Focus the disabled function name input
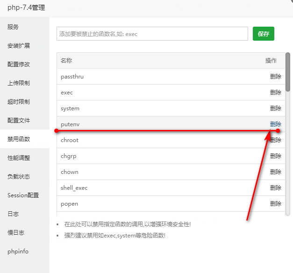Viewport: 293px width, 273px height. 152,34
